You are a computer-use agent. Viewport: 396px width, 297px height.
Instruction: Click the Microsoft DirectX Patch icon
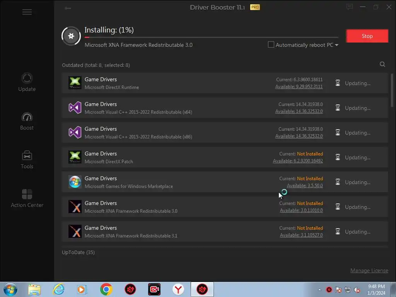tap(75, 157)
